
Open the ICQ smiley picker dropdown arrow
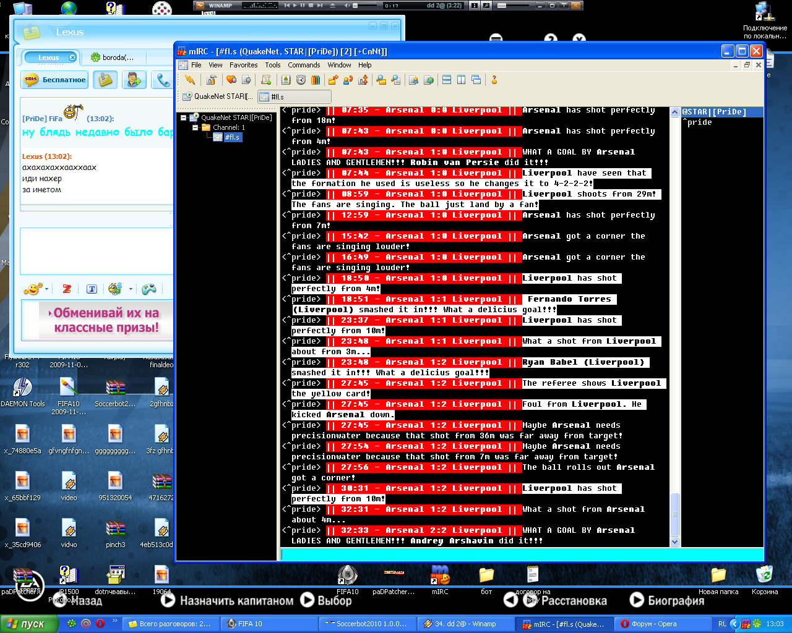point(47,289)
